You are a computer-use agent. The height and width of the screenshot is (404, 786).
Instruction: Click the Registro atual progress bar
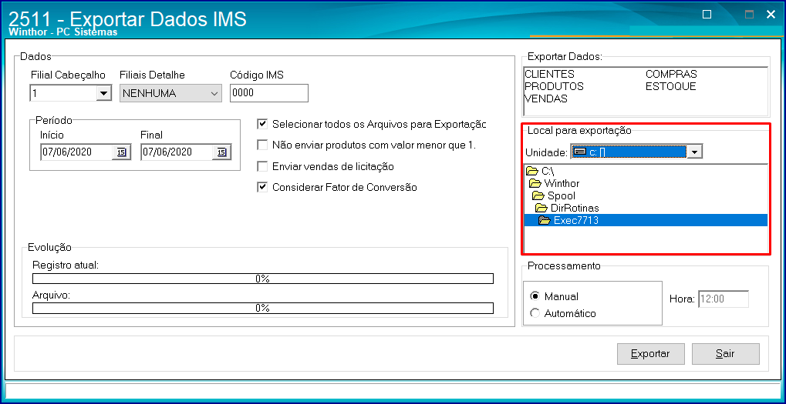pyautogui.click(x=263, y=279)
